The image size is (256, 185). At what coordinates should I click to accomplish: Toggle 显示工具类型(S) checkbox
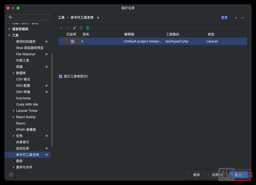[61, 77]
